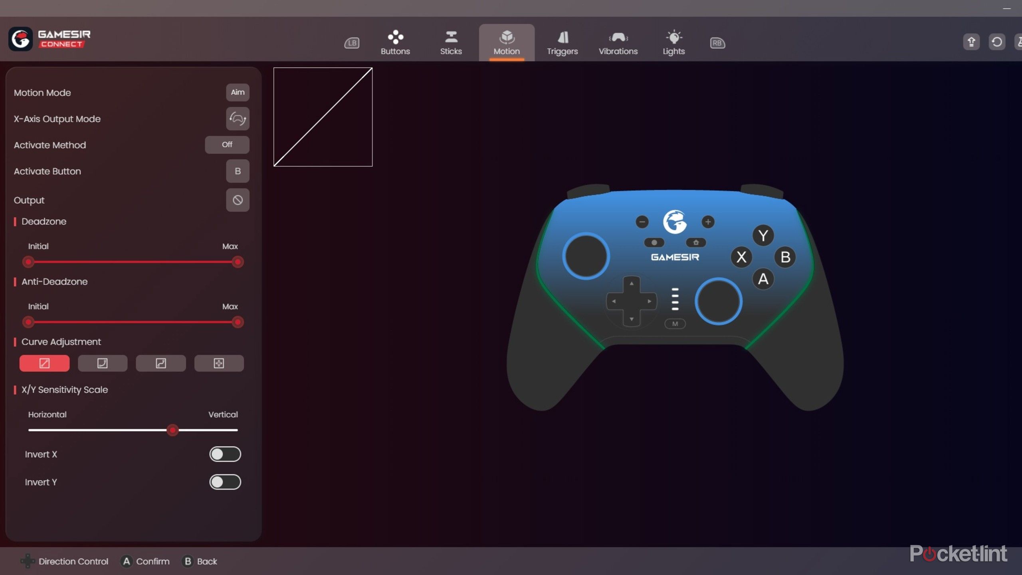
Task: Click the X/Y Sensitivity Scale slider handle
Action: click(172, 430)
